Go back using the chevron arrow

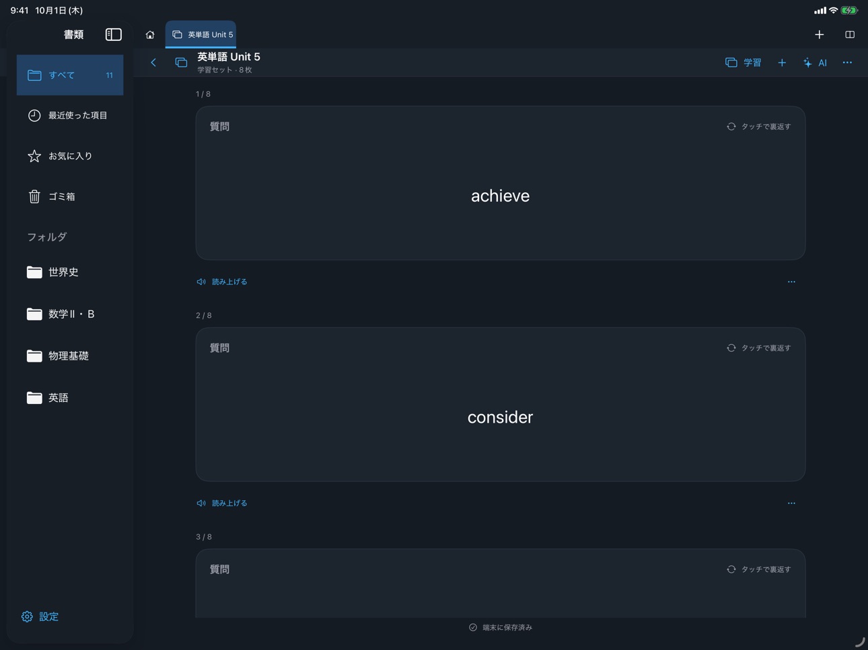153,63
